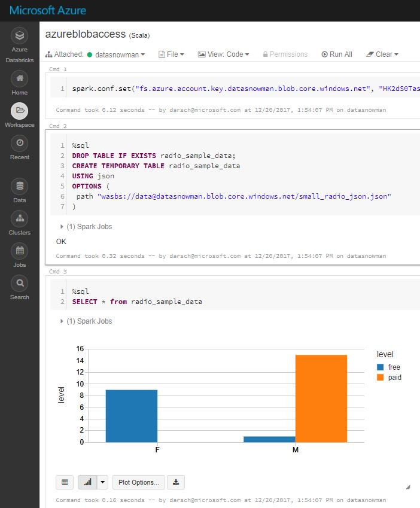Click the Cmd 3 label

point(57,272)
